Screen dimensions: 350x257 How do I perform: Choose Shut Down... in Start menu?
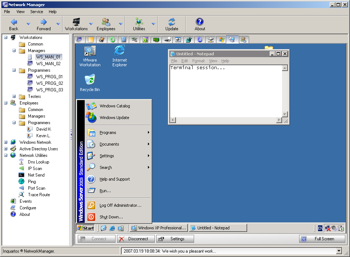pyautogui.click(x=118, y=217)
